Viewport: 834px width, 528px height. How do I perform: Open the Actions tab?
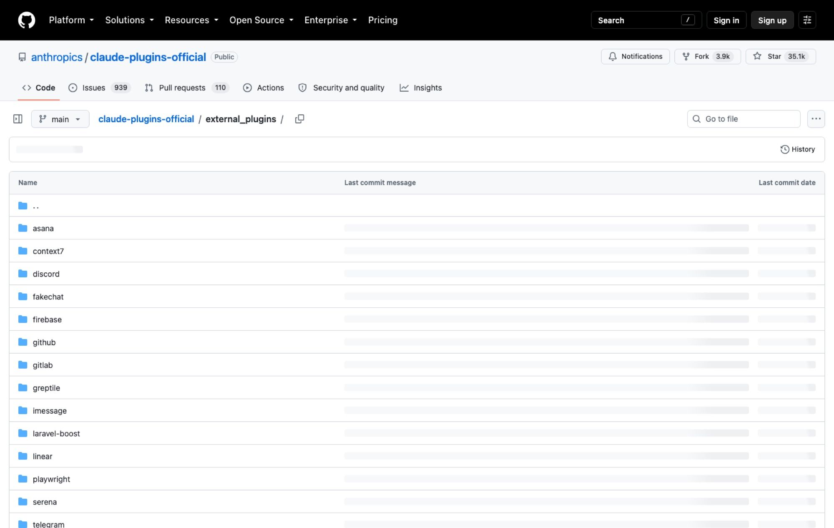[264, 88]
